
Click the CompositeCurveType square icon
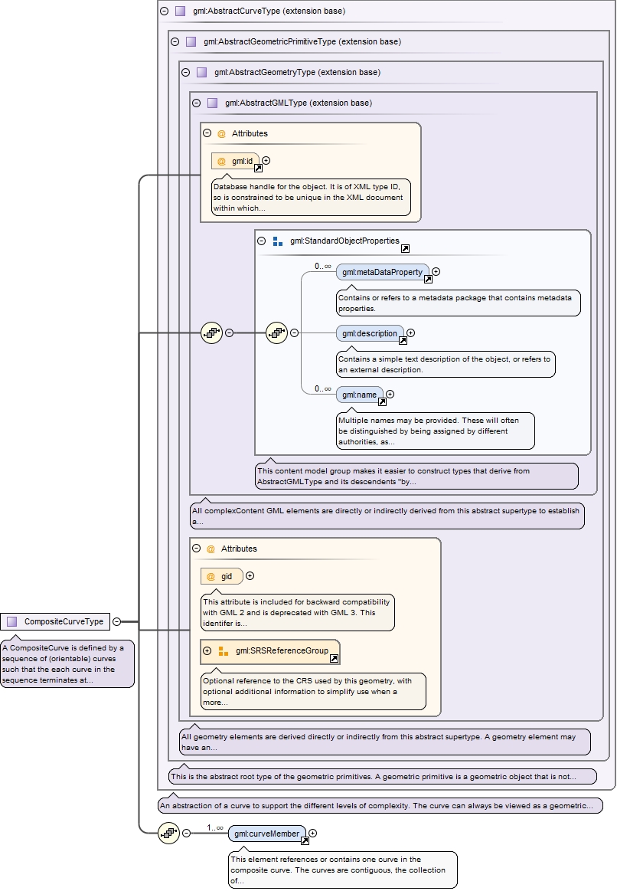point(12,621)
